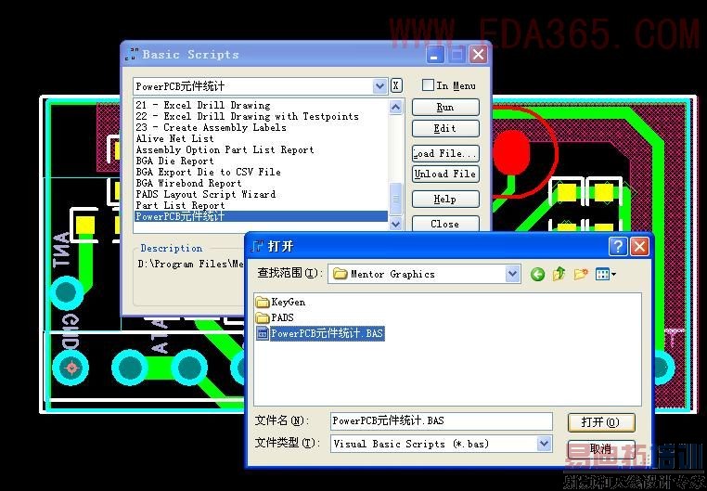
Task: Close the 打开 dialog with X
Action: coord(639,247)
